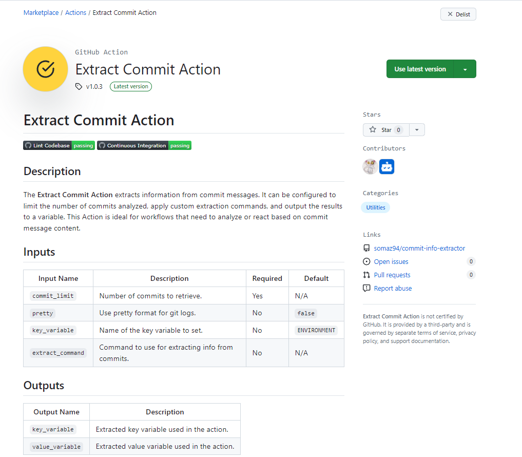The width and height of the screenshot is (522, 457).
Task: Click the extract_command input name cell
Action: [x=59, y=353]
